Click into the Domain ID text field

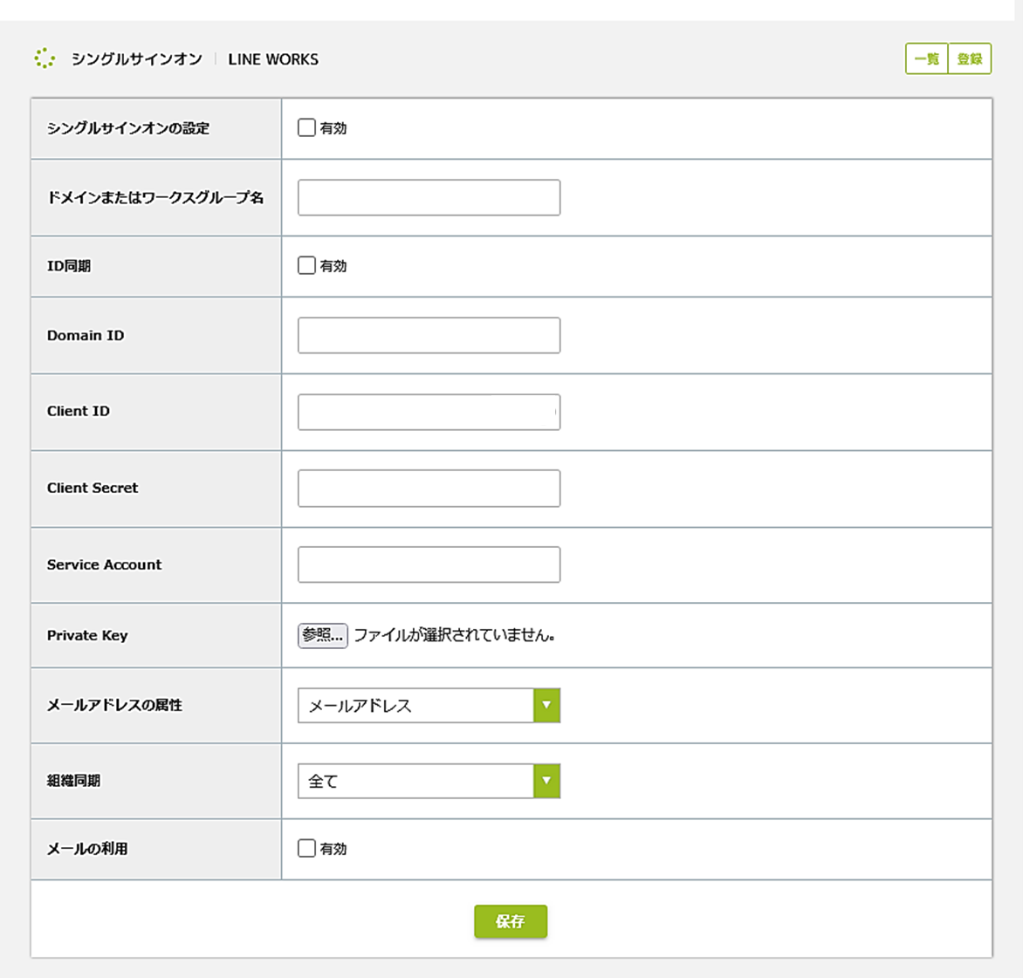coord(429,335)
